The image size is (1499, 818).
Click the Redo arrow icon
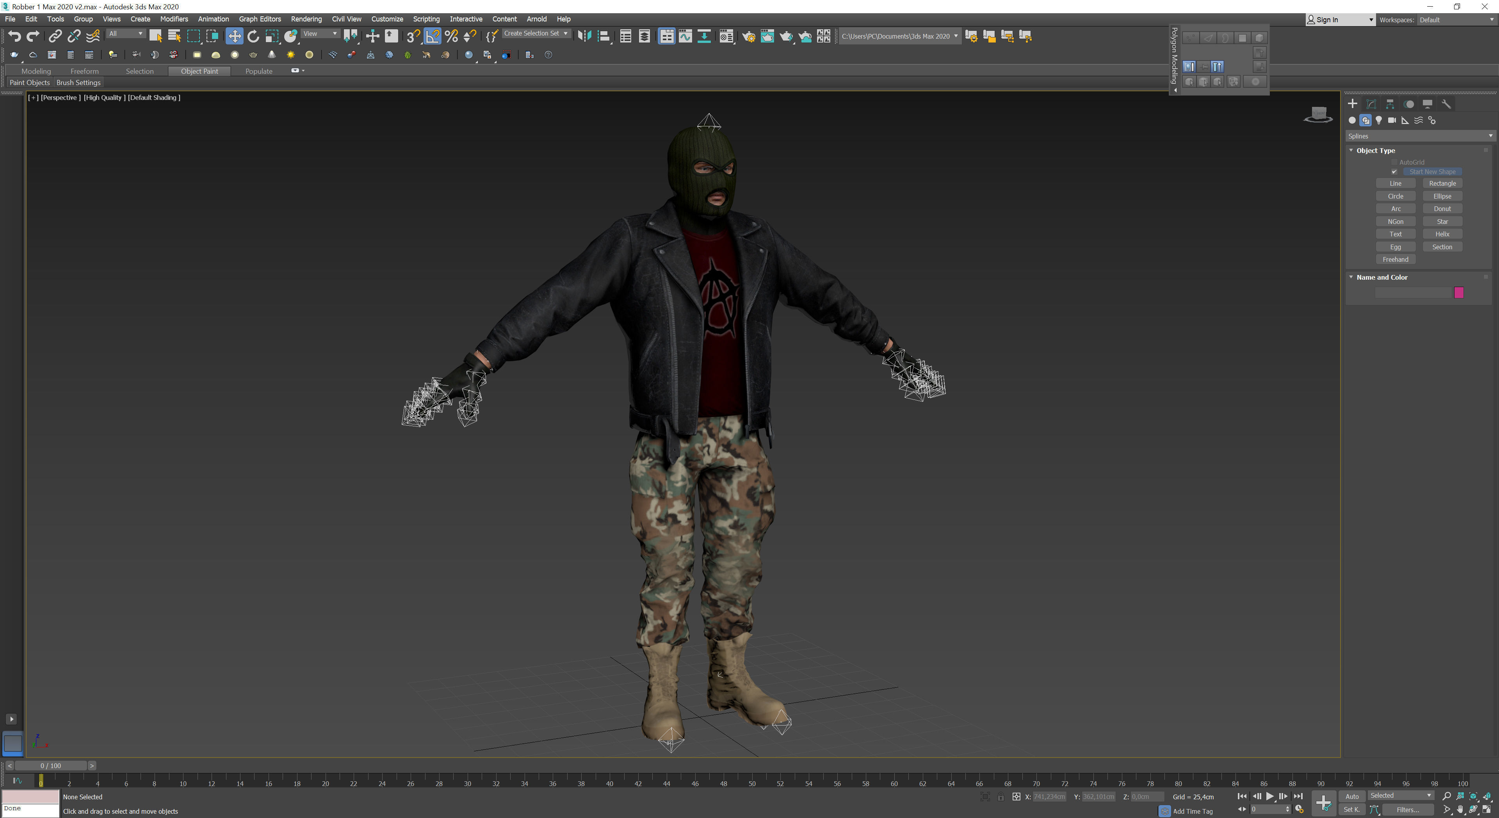[x=33, y=36]
